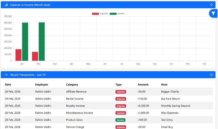Select the Royalty Income category cell
The image size is (218, 129).
75,106
